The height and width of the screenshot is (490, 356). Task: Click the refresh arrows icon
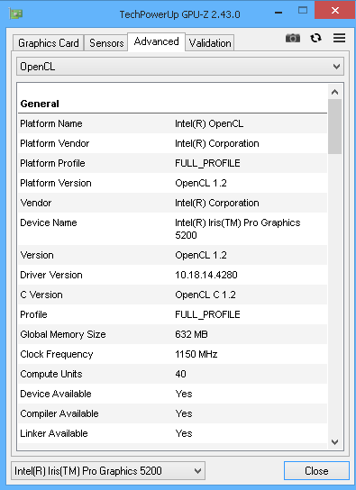(x=315, y=38)
